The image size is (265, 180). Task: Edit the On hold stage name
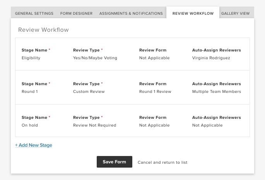[30, 125]
